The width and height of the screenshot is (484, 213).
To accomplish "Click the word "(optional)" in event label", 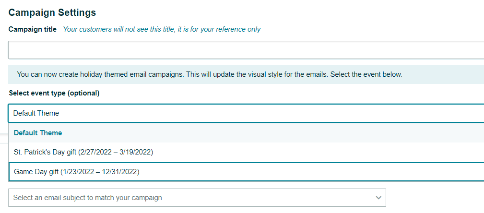I will pyautogui.click(x=83, y=93).
